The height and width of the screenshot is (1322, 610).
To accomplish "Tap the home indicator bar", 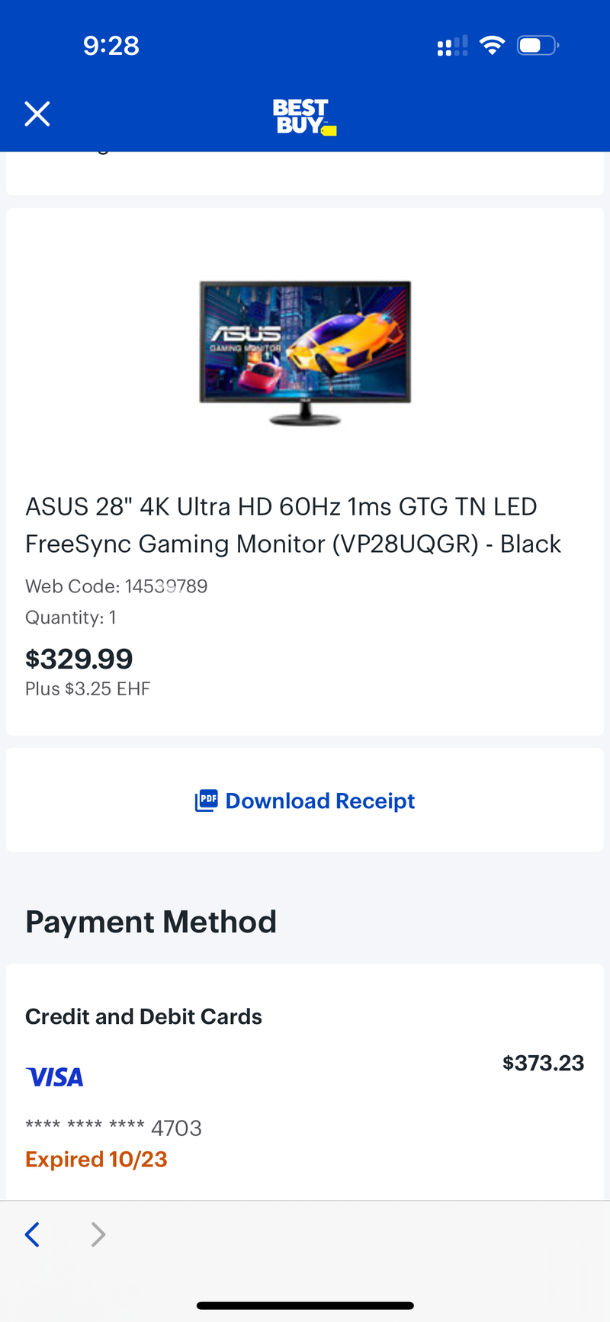I will (x=305, y=1305).
